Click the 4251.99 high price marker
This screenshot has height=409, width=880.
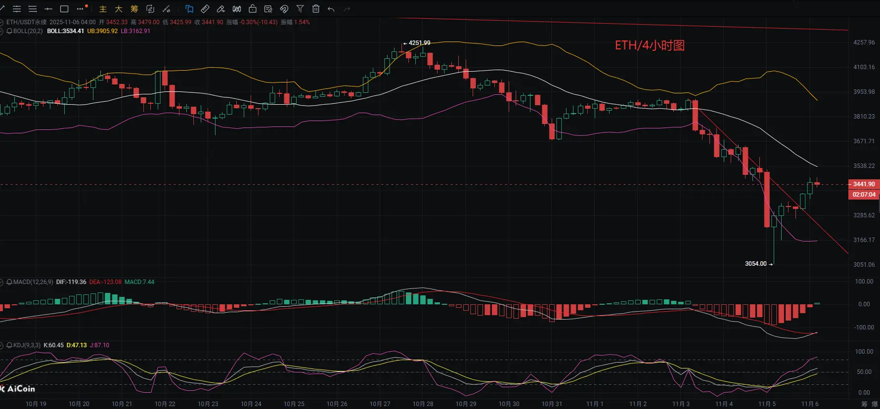419,43
